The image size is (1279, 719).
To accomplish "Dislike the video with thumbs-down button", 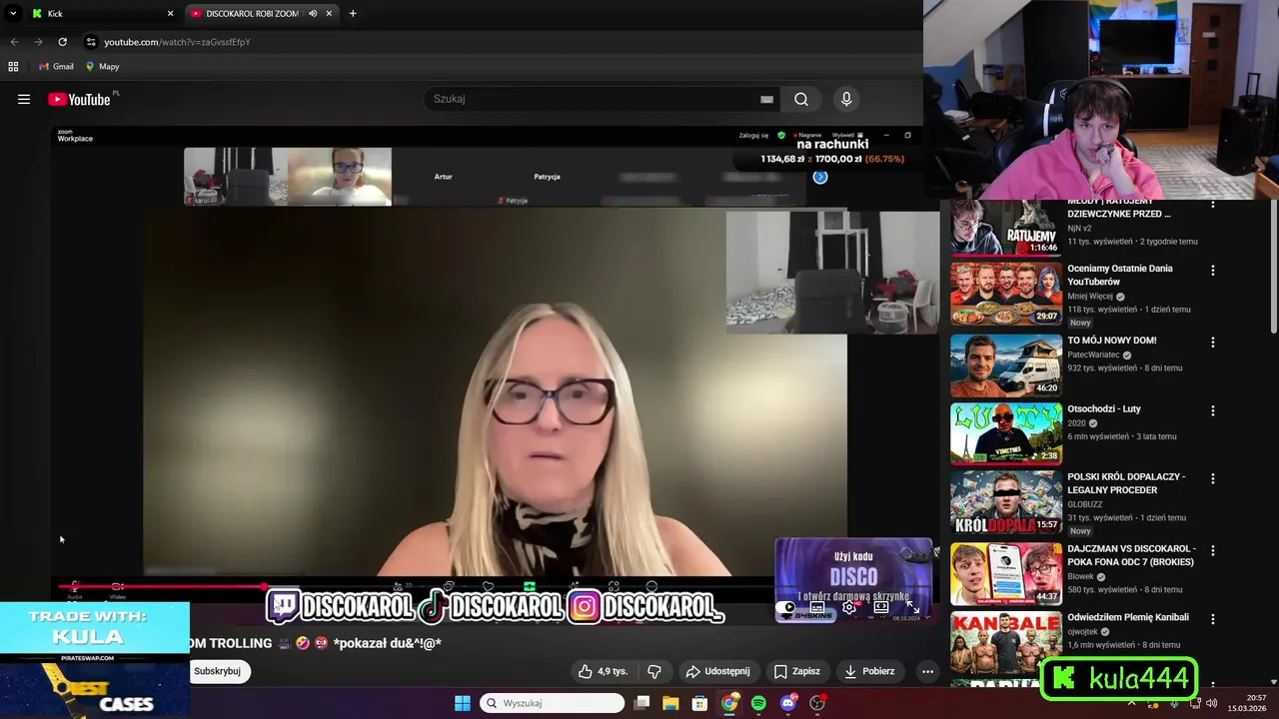I will (x=654, y=671).
